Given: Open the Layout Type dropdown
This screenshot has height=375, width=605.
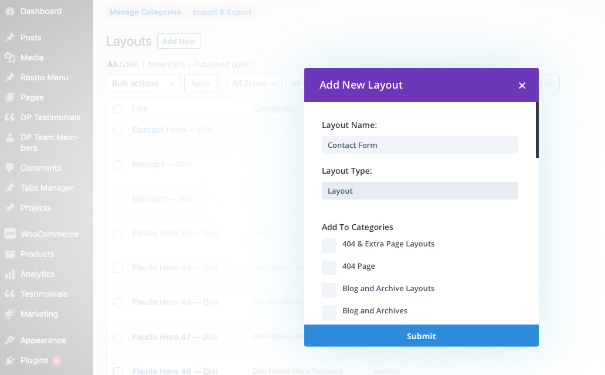Looking at the screenshot, I should 420,191.
